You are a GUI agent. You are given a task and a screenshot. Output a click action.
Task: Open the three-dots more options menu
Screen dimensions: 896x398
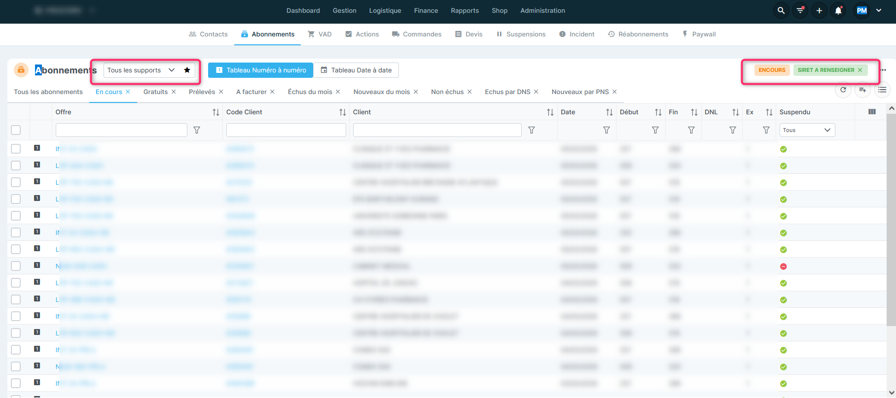(883, 70)
